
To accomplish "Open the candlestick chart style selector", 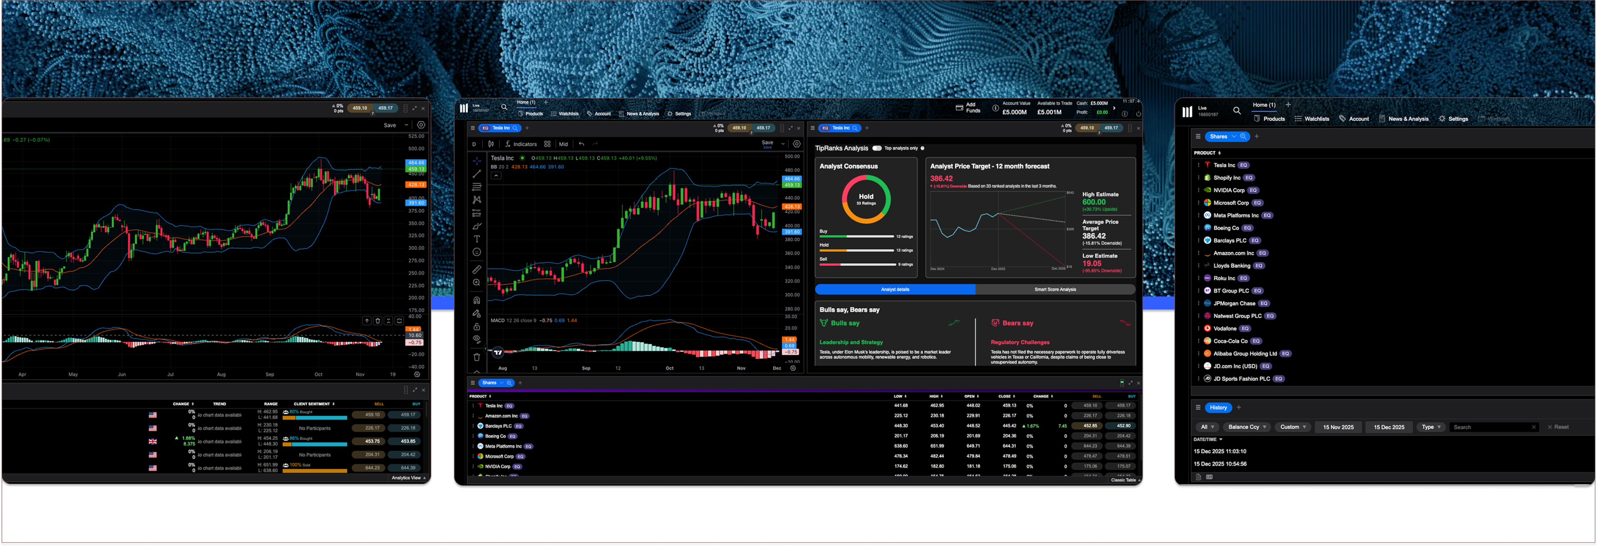I will coord(491,144).
